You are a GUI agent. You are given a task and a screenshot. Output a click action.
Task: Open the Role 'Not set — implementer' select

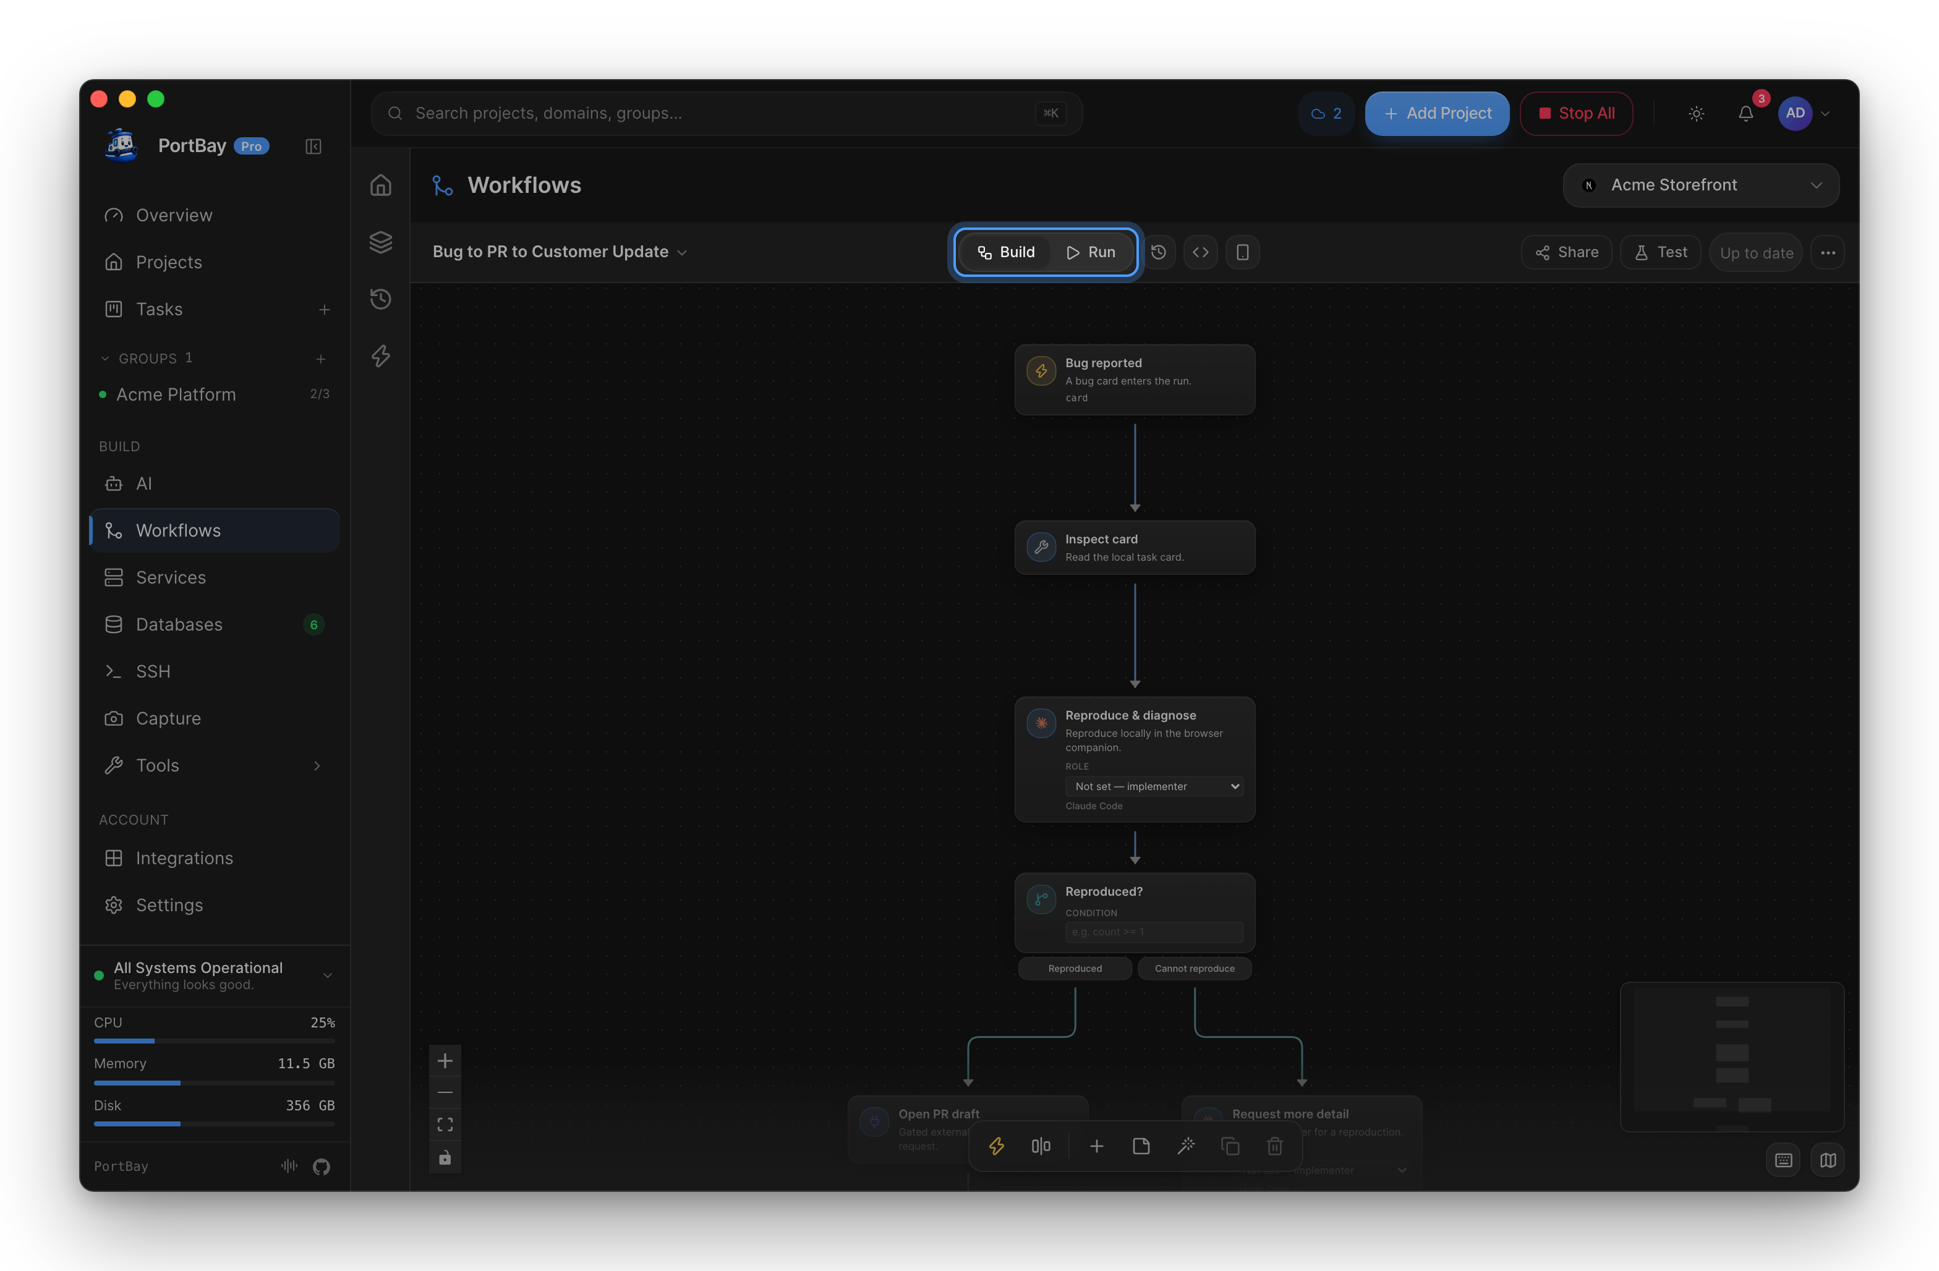(x=1154, y=786)
